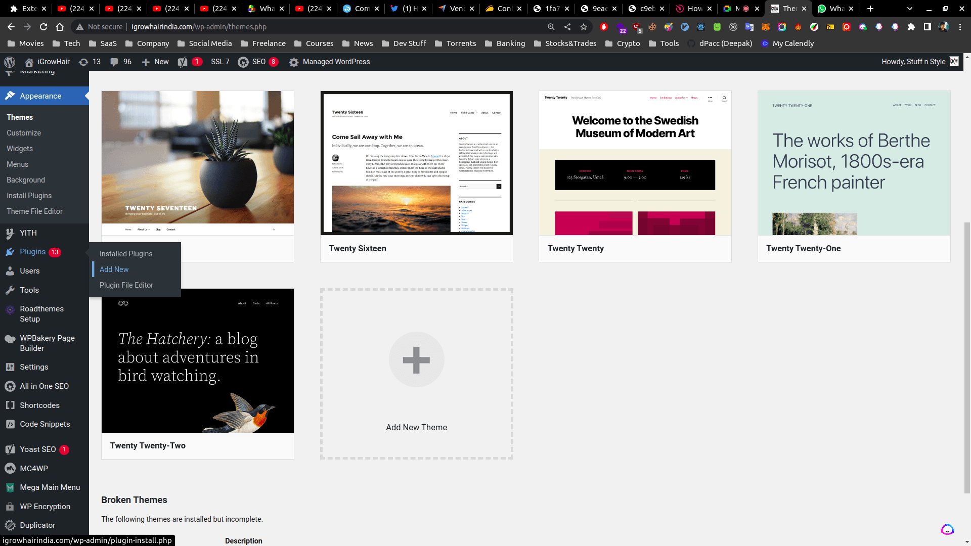Image resolution: width=971 pixels, height=546 pixels.
Task: Open Managed WordPress gear icon
Action: tap(293, 62)
